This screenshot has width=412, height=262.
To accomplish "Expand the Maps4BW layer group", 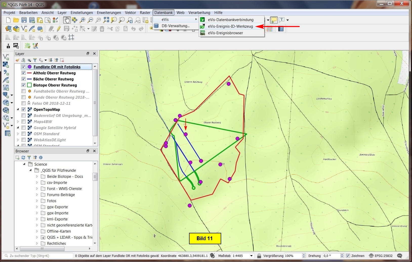I will click(x=18, y=122).
